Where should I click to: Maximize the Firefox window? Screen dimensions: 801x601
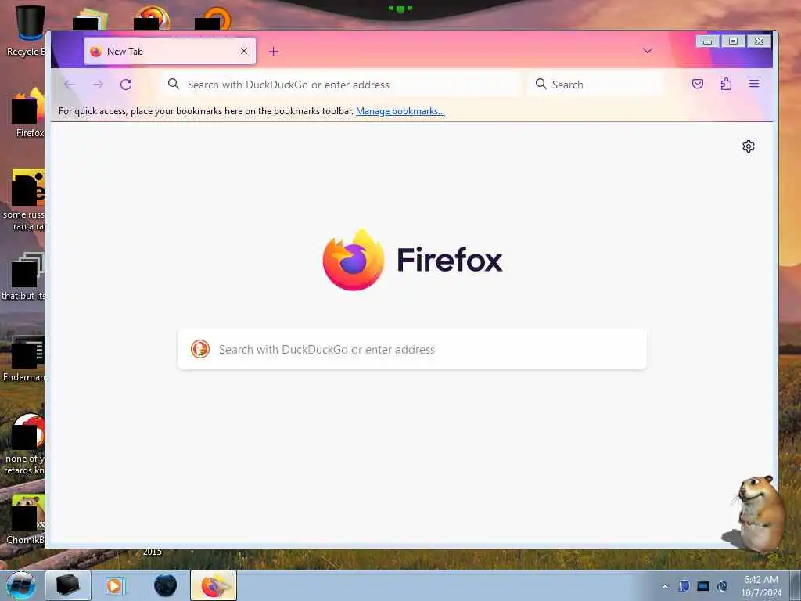coord(733,41)
